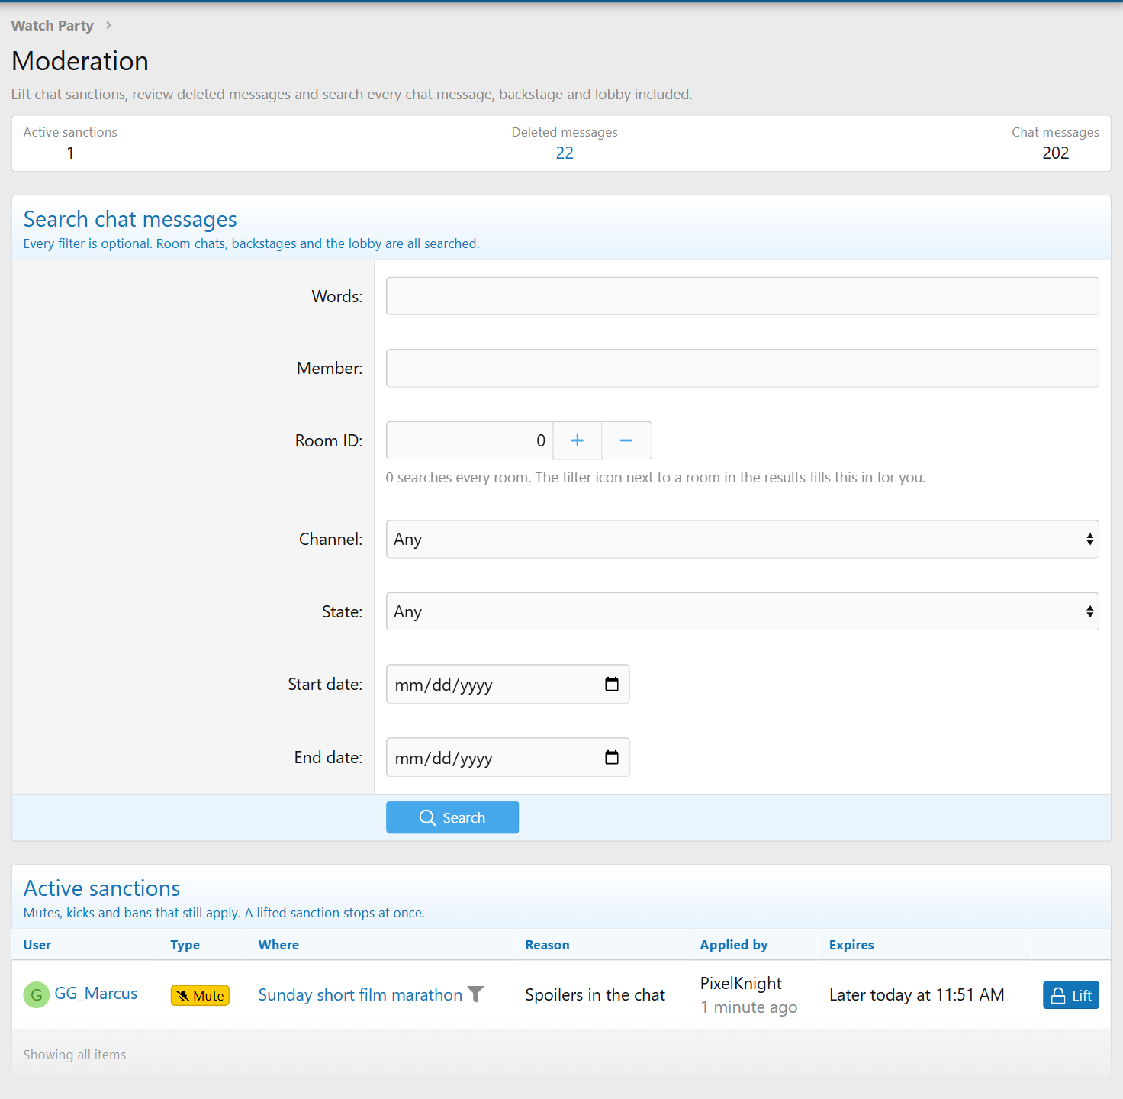Click the Applied by column header
This screenshot has width=1123, height=1099.
pyautogui.click(x=734, y=945)
